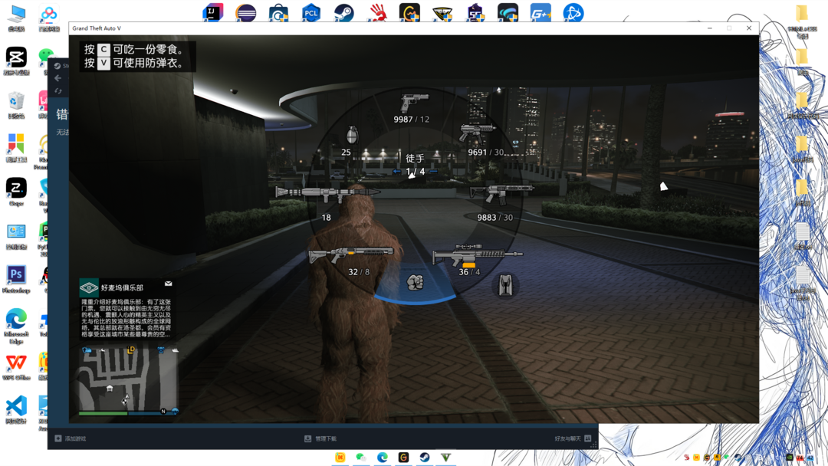Click the left arrow next to 1 / 4
The image size is (828, 466).
pos(396,172)
